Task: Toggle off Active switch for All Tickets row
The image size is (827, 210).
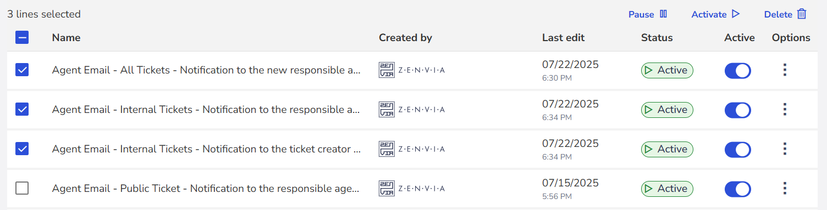Action: [x=738, y=71]
